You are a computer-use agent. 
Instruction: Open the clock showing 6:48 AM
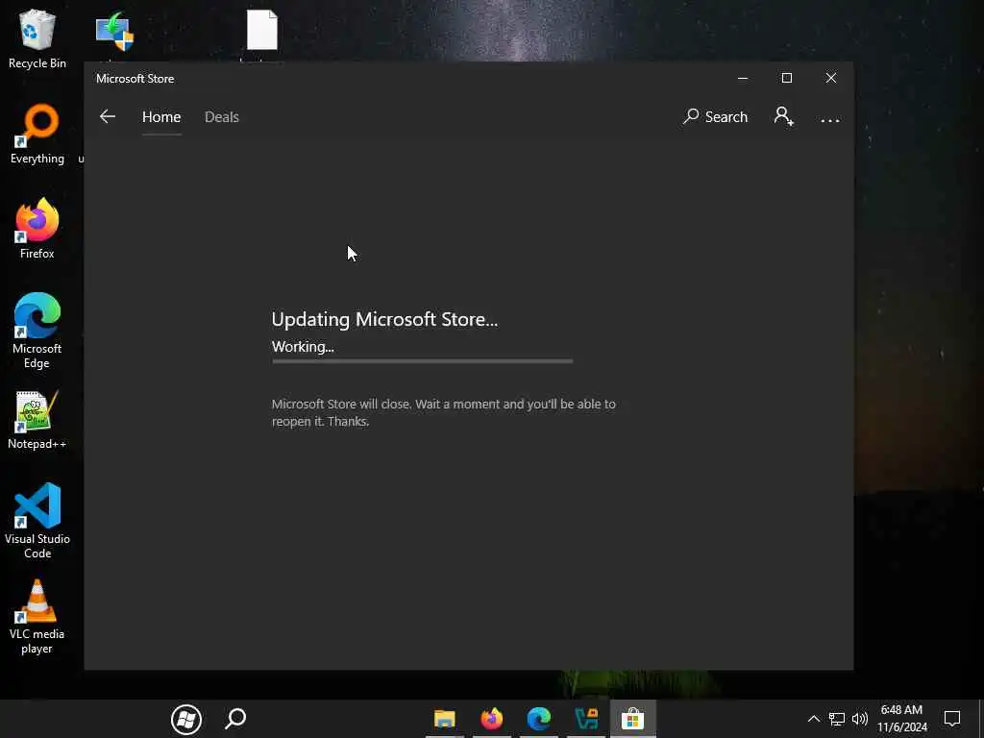[x=901, y=719]
